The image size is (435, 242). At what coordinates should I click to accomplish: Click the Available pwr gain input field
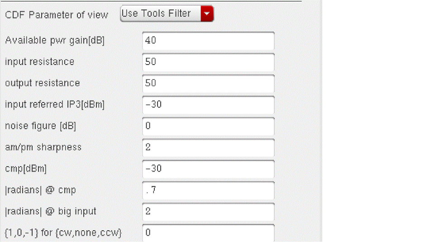[208, 41]
